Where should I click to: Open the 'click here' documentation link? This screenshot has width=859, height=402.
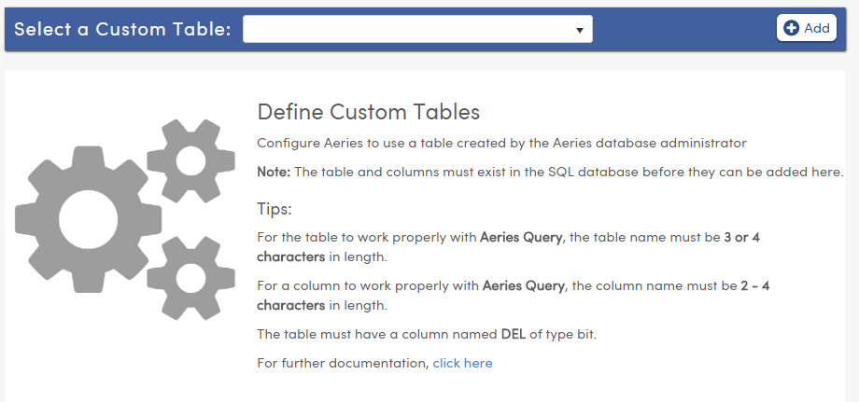462,363
